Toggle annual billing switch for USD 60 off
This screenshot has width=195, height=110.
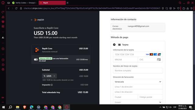click(36, 60)
